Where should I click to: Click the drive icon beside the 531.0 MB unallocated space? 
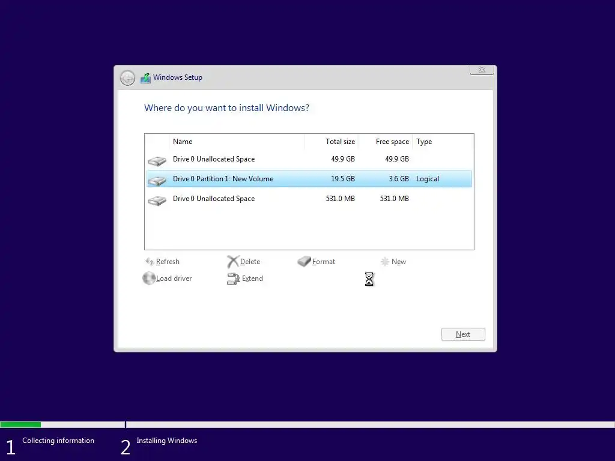pyautogui.click(x=157, y=200)
